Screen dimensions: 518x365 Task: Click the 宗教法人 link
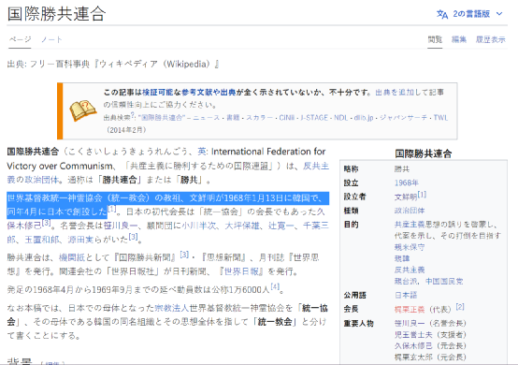coord(172,308)
